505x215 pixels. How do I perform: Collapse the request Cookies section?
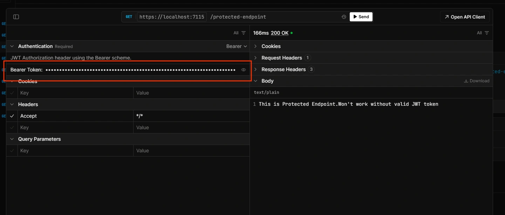coord(12,81)
